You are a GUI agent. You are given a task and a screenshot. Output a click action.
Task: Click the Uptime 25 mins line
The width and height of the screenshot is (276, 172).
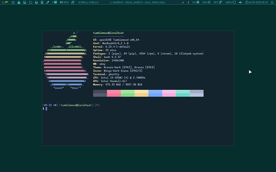pyautogui.click(x=104, y=50)
